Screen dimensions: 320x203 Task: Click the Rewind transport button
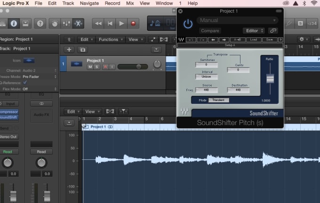click(x=98, y=23)
